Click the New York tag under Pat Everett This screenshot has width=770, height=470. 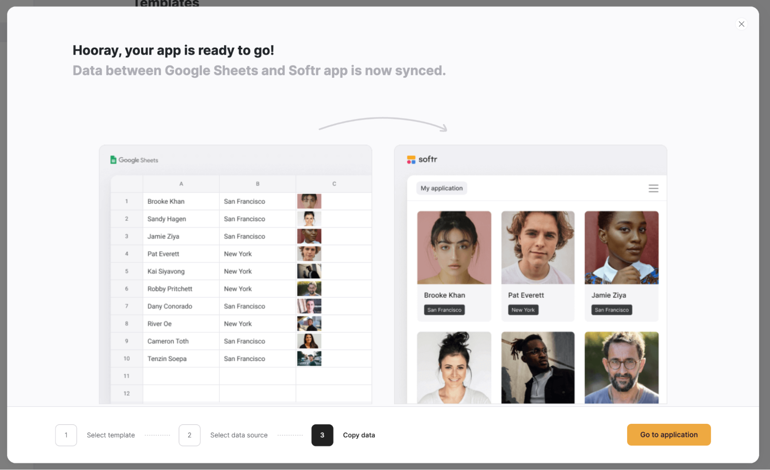click(x=523, y=310)
